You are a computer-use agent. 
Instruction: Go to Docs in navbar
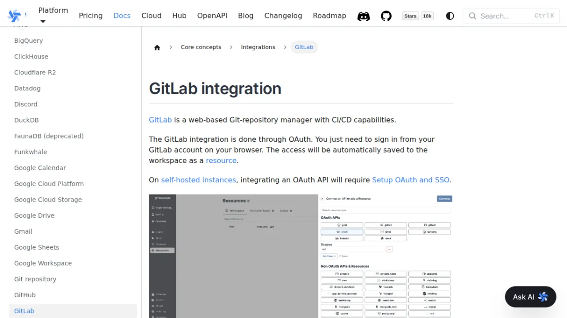122,16
